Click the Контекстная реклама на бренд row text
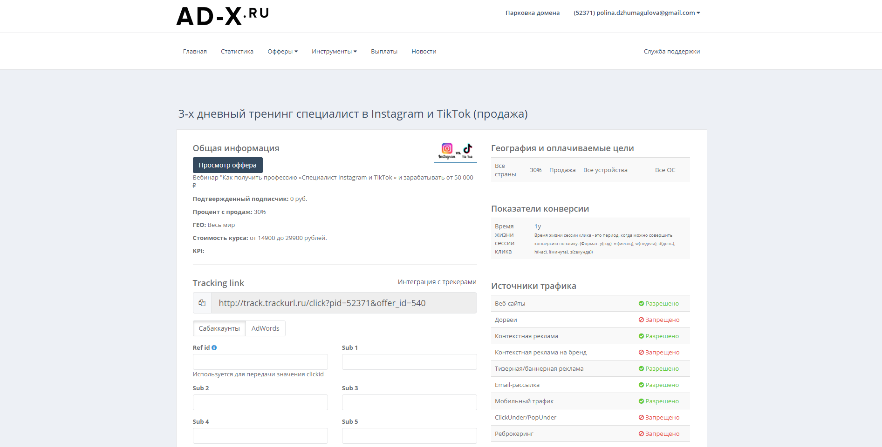Image resolution: width=882 pixels, height=447 pixels. [x=540, y=352]
